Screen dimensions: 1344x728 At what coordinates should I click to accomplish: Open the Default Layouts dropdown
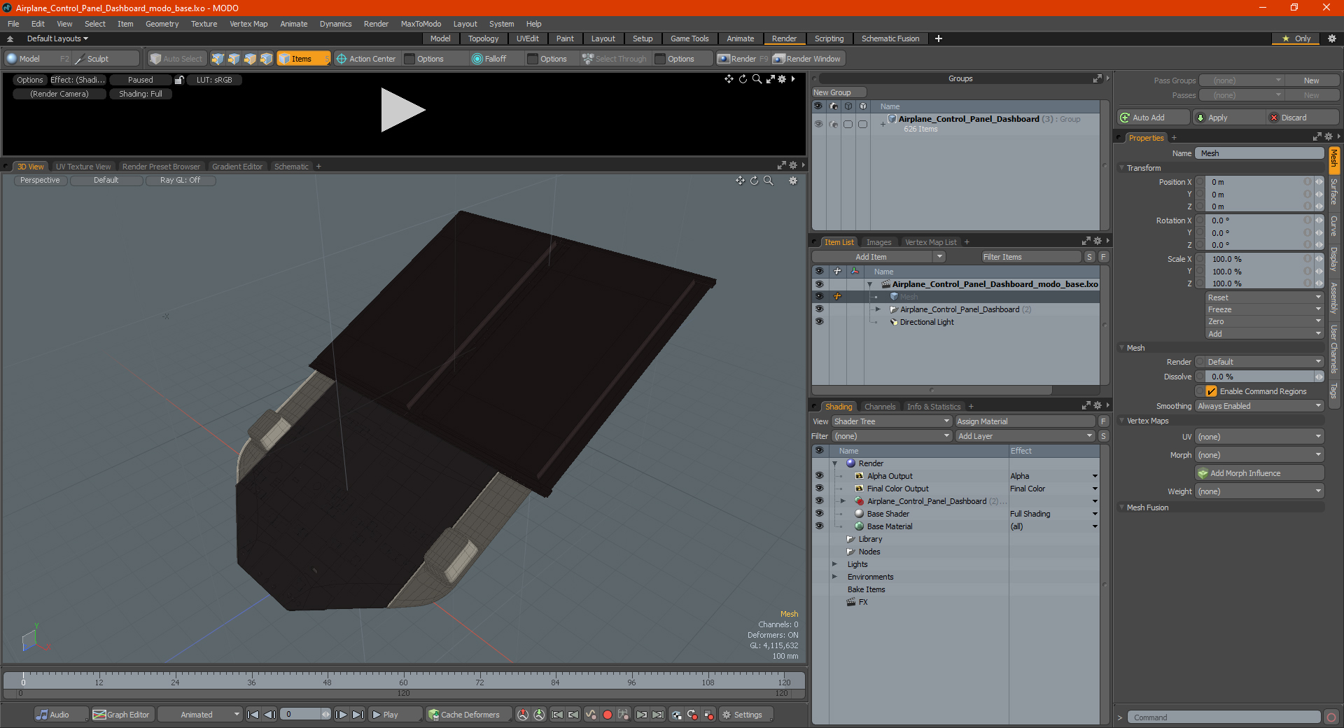[57, 38]
